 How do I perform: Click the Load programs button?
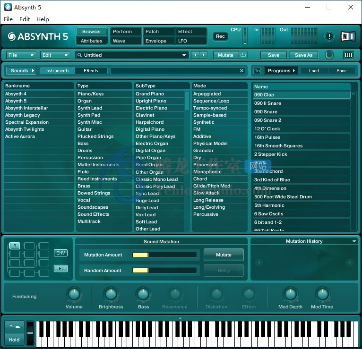[314, 70]
